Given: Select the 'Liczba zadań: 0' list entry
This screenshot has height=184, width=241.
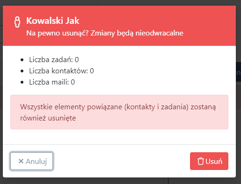Looking at the screenshot, I should [x=54, y=60].
